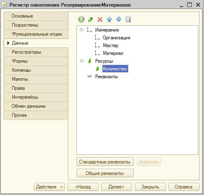
Task: Click the green pencil Edit icon
Action: (x=91, y=19)
